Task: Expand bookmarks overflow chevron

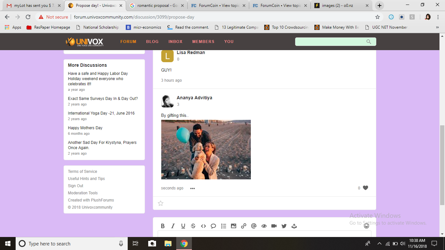Action: [x=437, y=27]
